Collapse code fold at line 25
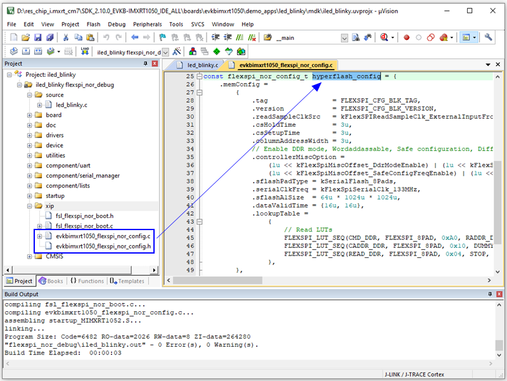 click(199, 76)
